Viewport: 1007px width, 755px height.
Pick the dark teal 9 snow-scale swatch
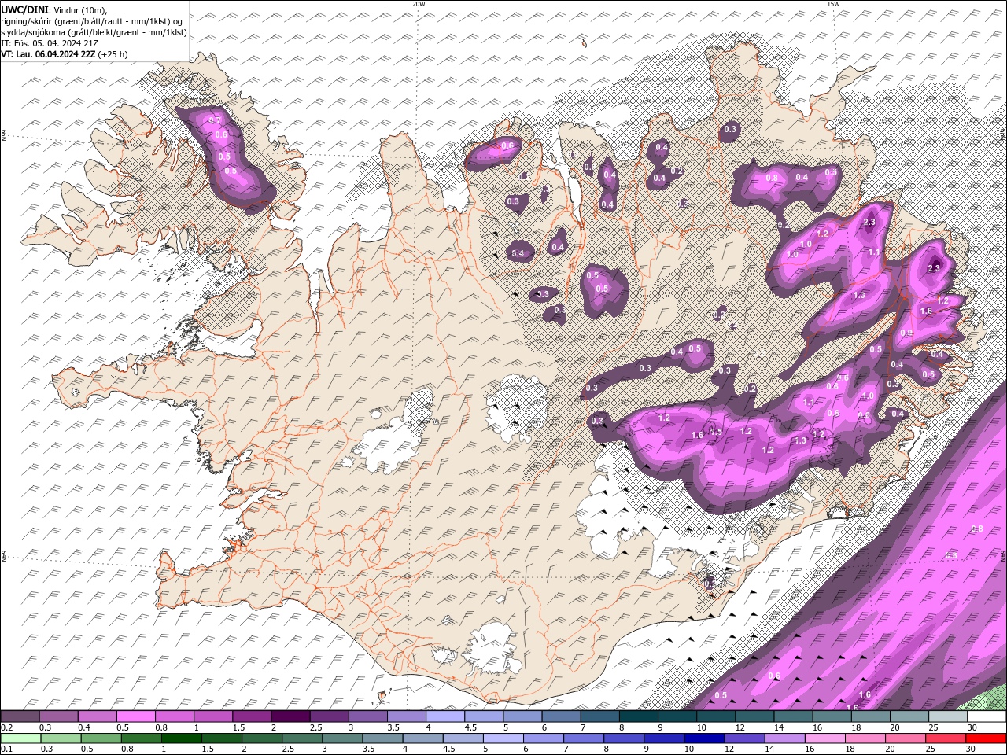pos(676,716)
